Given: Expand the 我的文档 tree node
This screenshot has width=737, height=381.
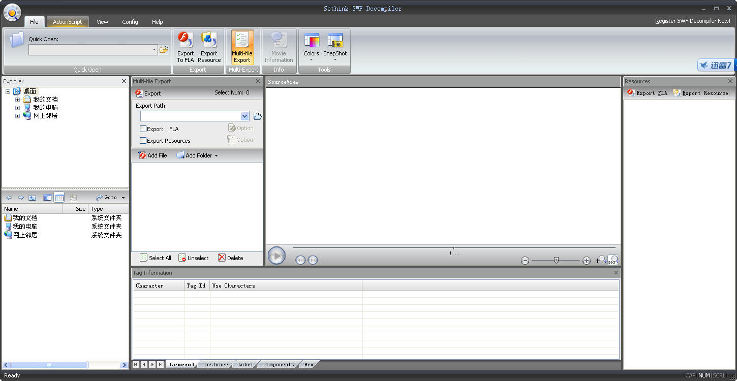Looking at the screenshot, I should 17,100.
